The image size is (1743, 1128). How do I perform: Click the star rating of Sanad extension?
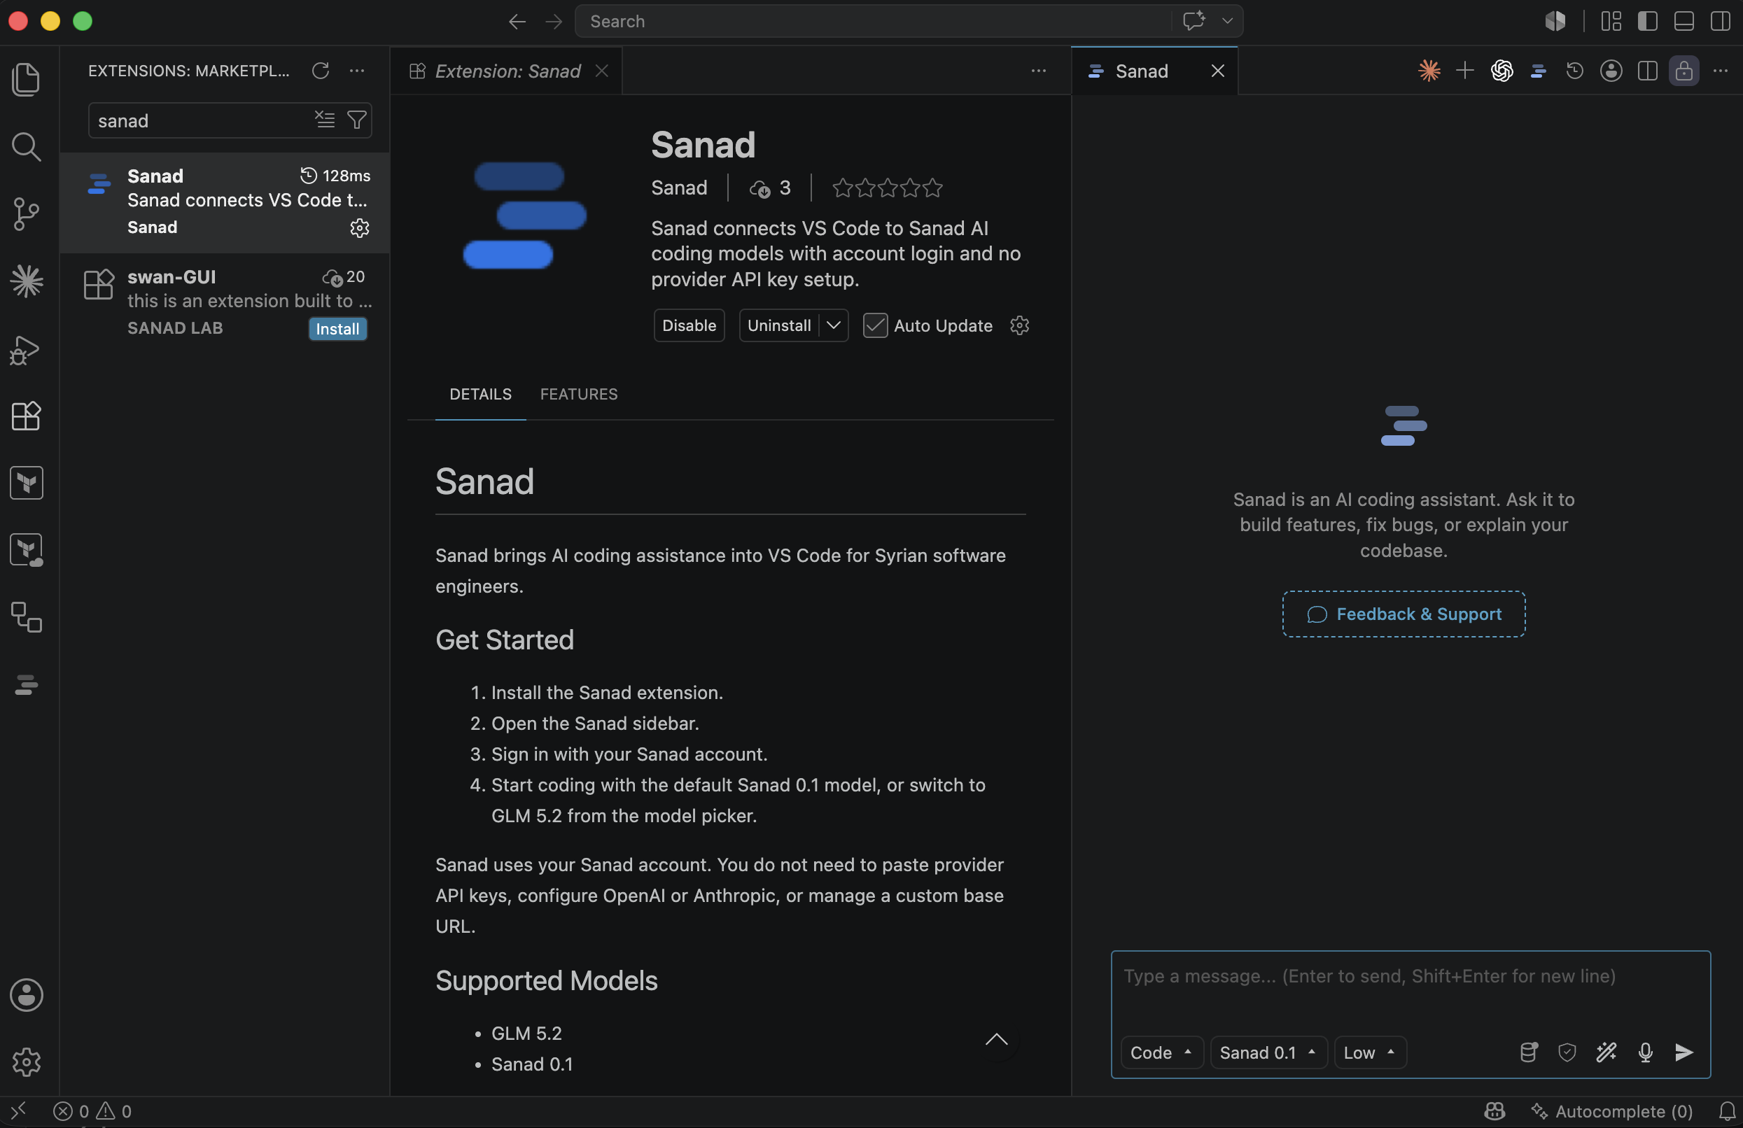coord(887,188)
